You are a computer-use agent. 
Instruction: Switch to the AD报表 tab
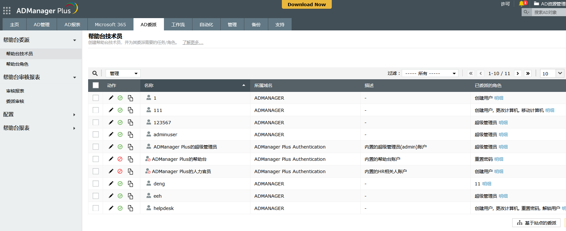tap(72, 25)
